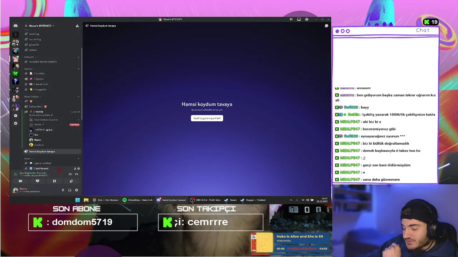Disconnect from voice with the hang-up icon

(76, 174)
